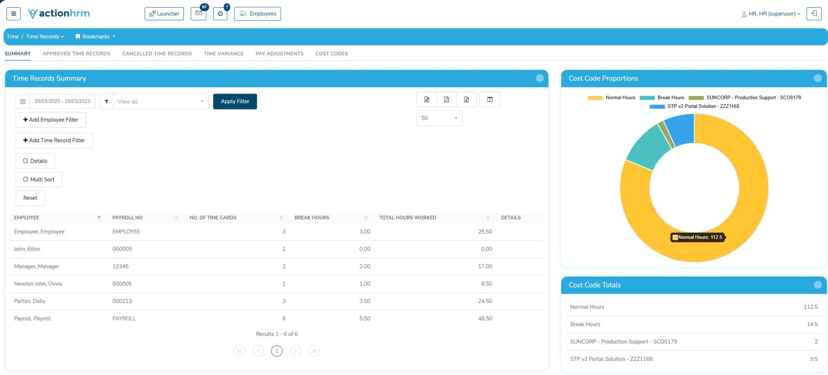Image resolution: width=828 pixels, height=375 pixels.
Task: Click Add Employee Filter button
Action: click(x=51, y=120)
